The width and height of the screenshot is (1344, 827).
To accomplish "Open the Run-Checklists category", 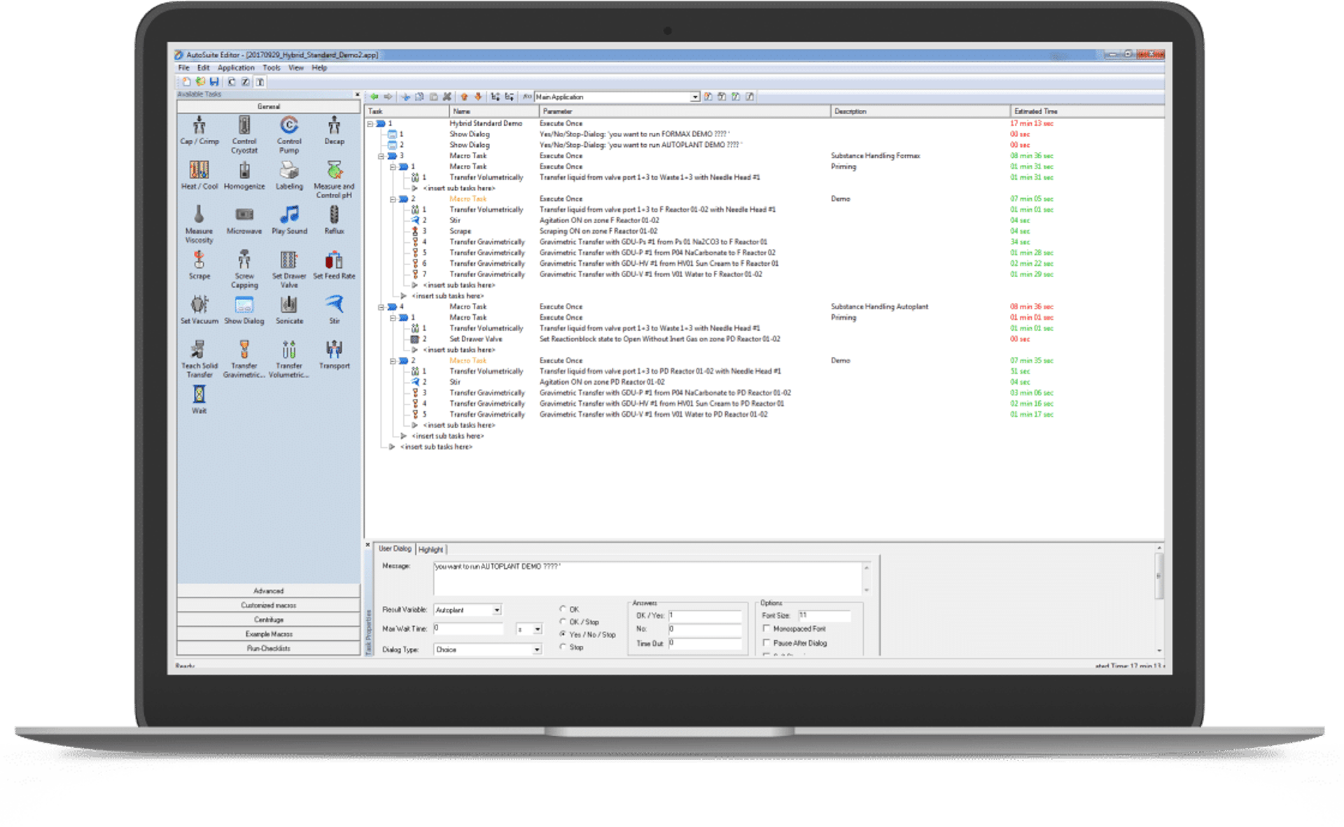I will (269, 648).
